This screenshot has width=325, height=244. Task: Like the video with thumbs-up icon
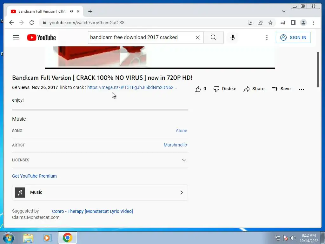pyautogui.click(x=198, y=89)
